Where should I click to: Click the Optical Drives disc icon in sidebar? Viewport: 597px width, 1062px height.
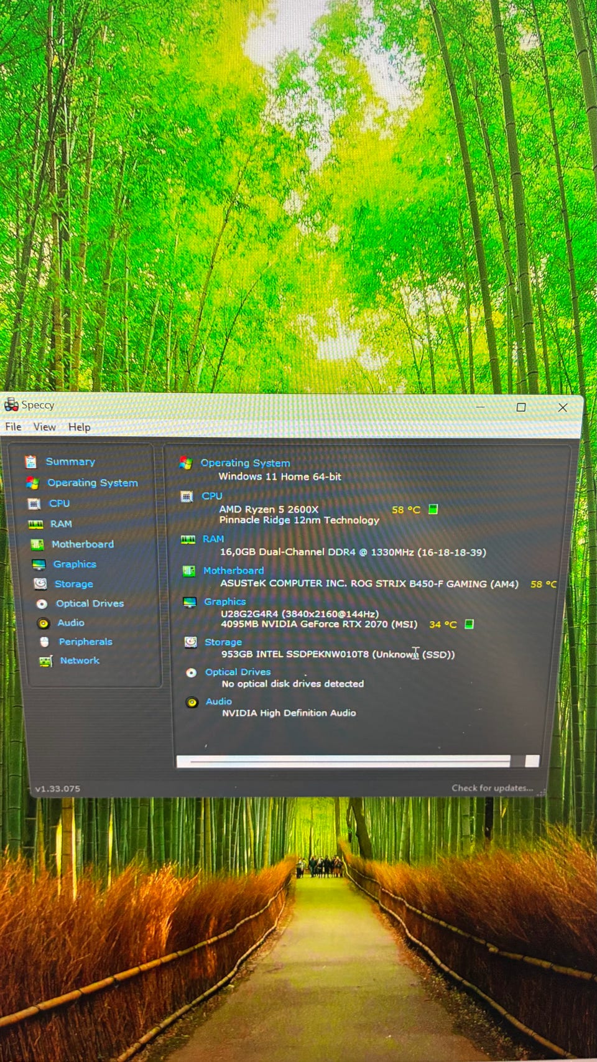pyautogui.click(x=42, y=603)
